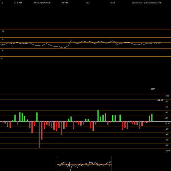Click the 50 level label on RSI axis
The image size is (171, 171).
(x=2, y=45)
